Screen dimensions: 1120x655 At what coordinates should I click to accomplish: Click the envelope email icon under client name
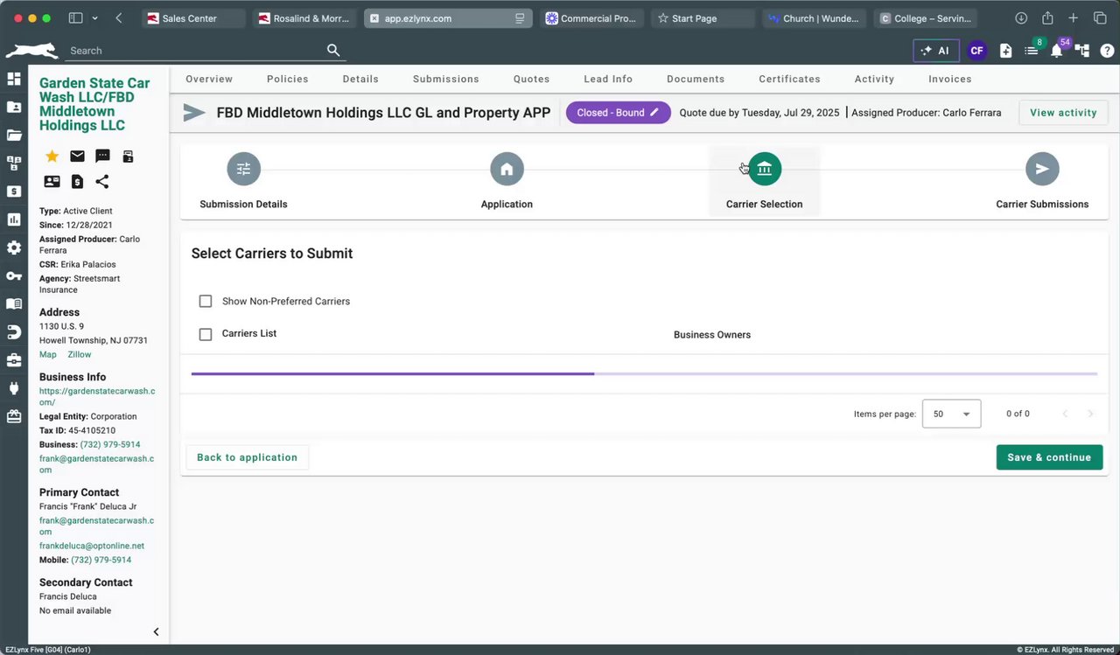77,156
